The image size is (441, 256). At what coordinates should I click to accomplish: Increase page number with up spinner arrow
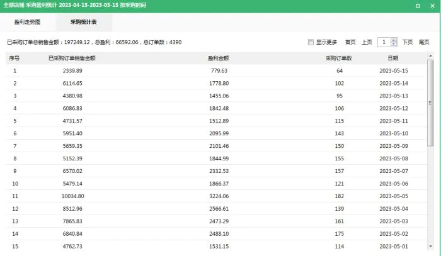point(394,40)
